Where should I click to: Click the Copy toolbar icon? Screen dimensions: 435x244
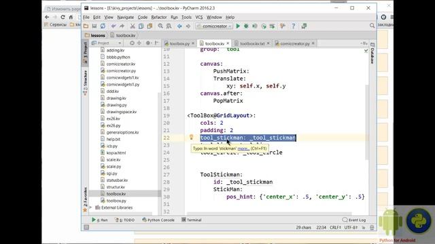[x=141, y=26]
